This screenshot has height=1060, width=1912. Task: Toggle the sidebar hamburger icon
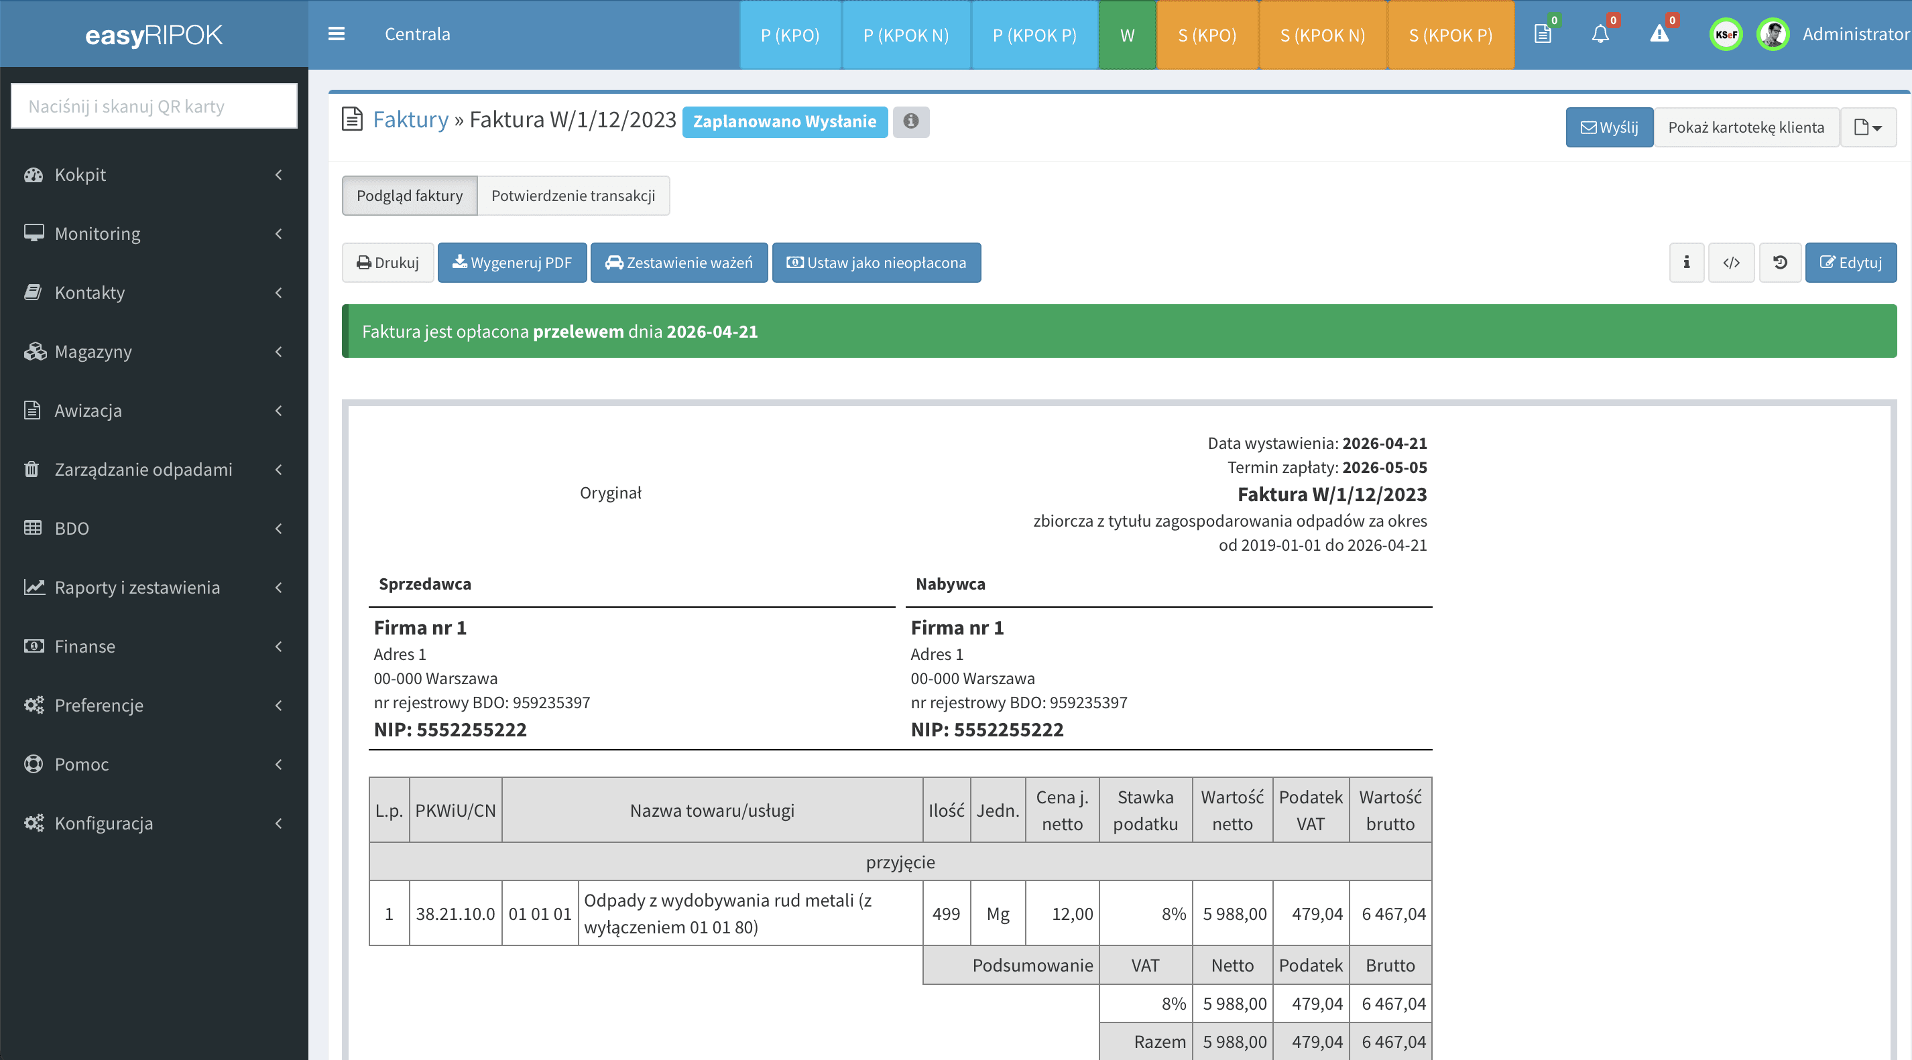338,34
